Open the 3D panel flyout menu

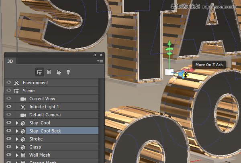[100, 61]
